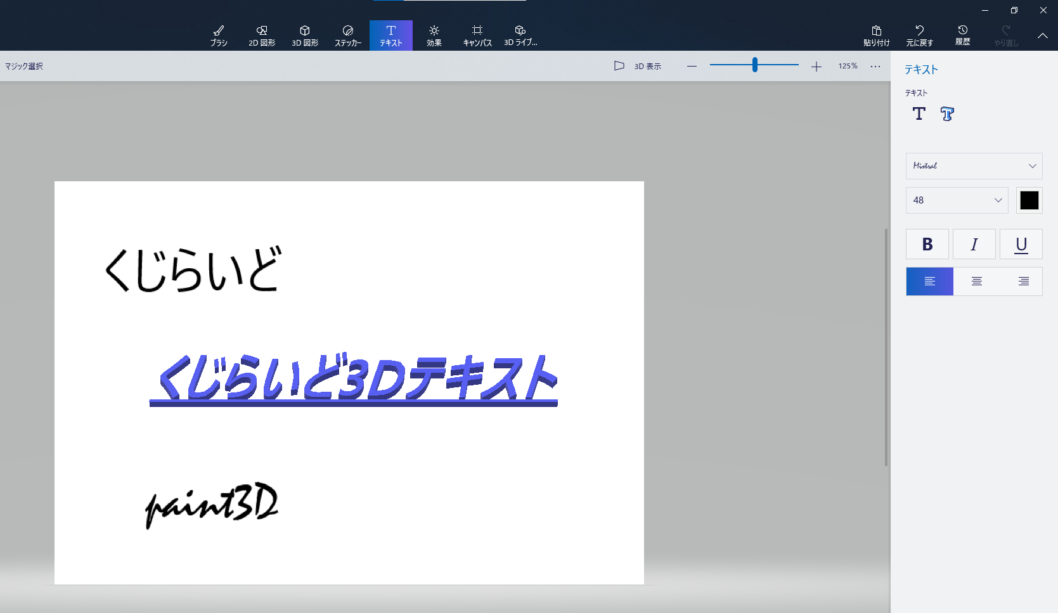The image size is (1058, 613).
Task: Open the font size 48 dropdown
Action: [x=957, y=200]
